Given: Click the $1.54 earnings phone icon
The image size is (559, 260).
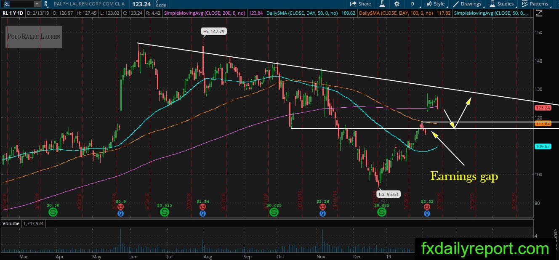Looking at the screenshot, I should coord(203,207).
